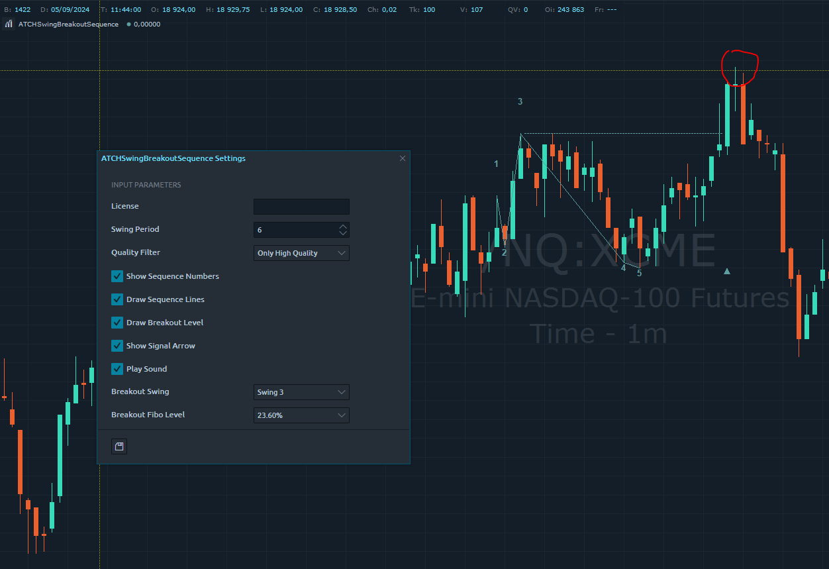Click the License input field
This screenshot has width=829, height=569.
coord(301,207)
